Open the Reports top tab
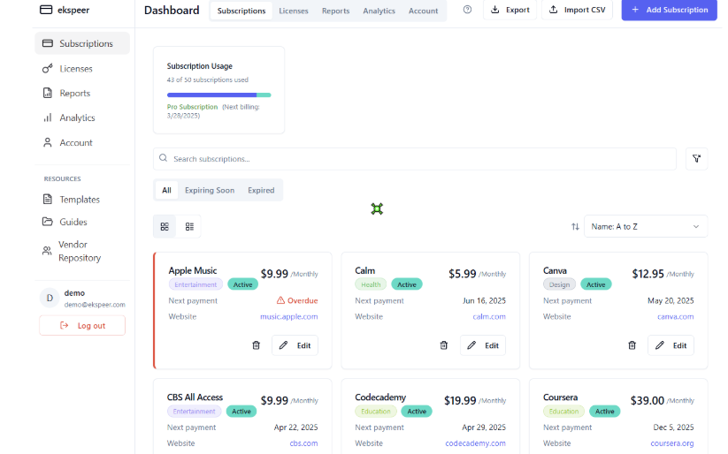The width and height of the screenshot is (728, 454). [x=335, y=11]
